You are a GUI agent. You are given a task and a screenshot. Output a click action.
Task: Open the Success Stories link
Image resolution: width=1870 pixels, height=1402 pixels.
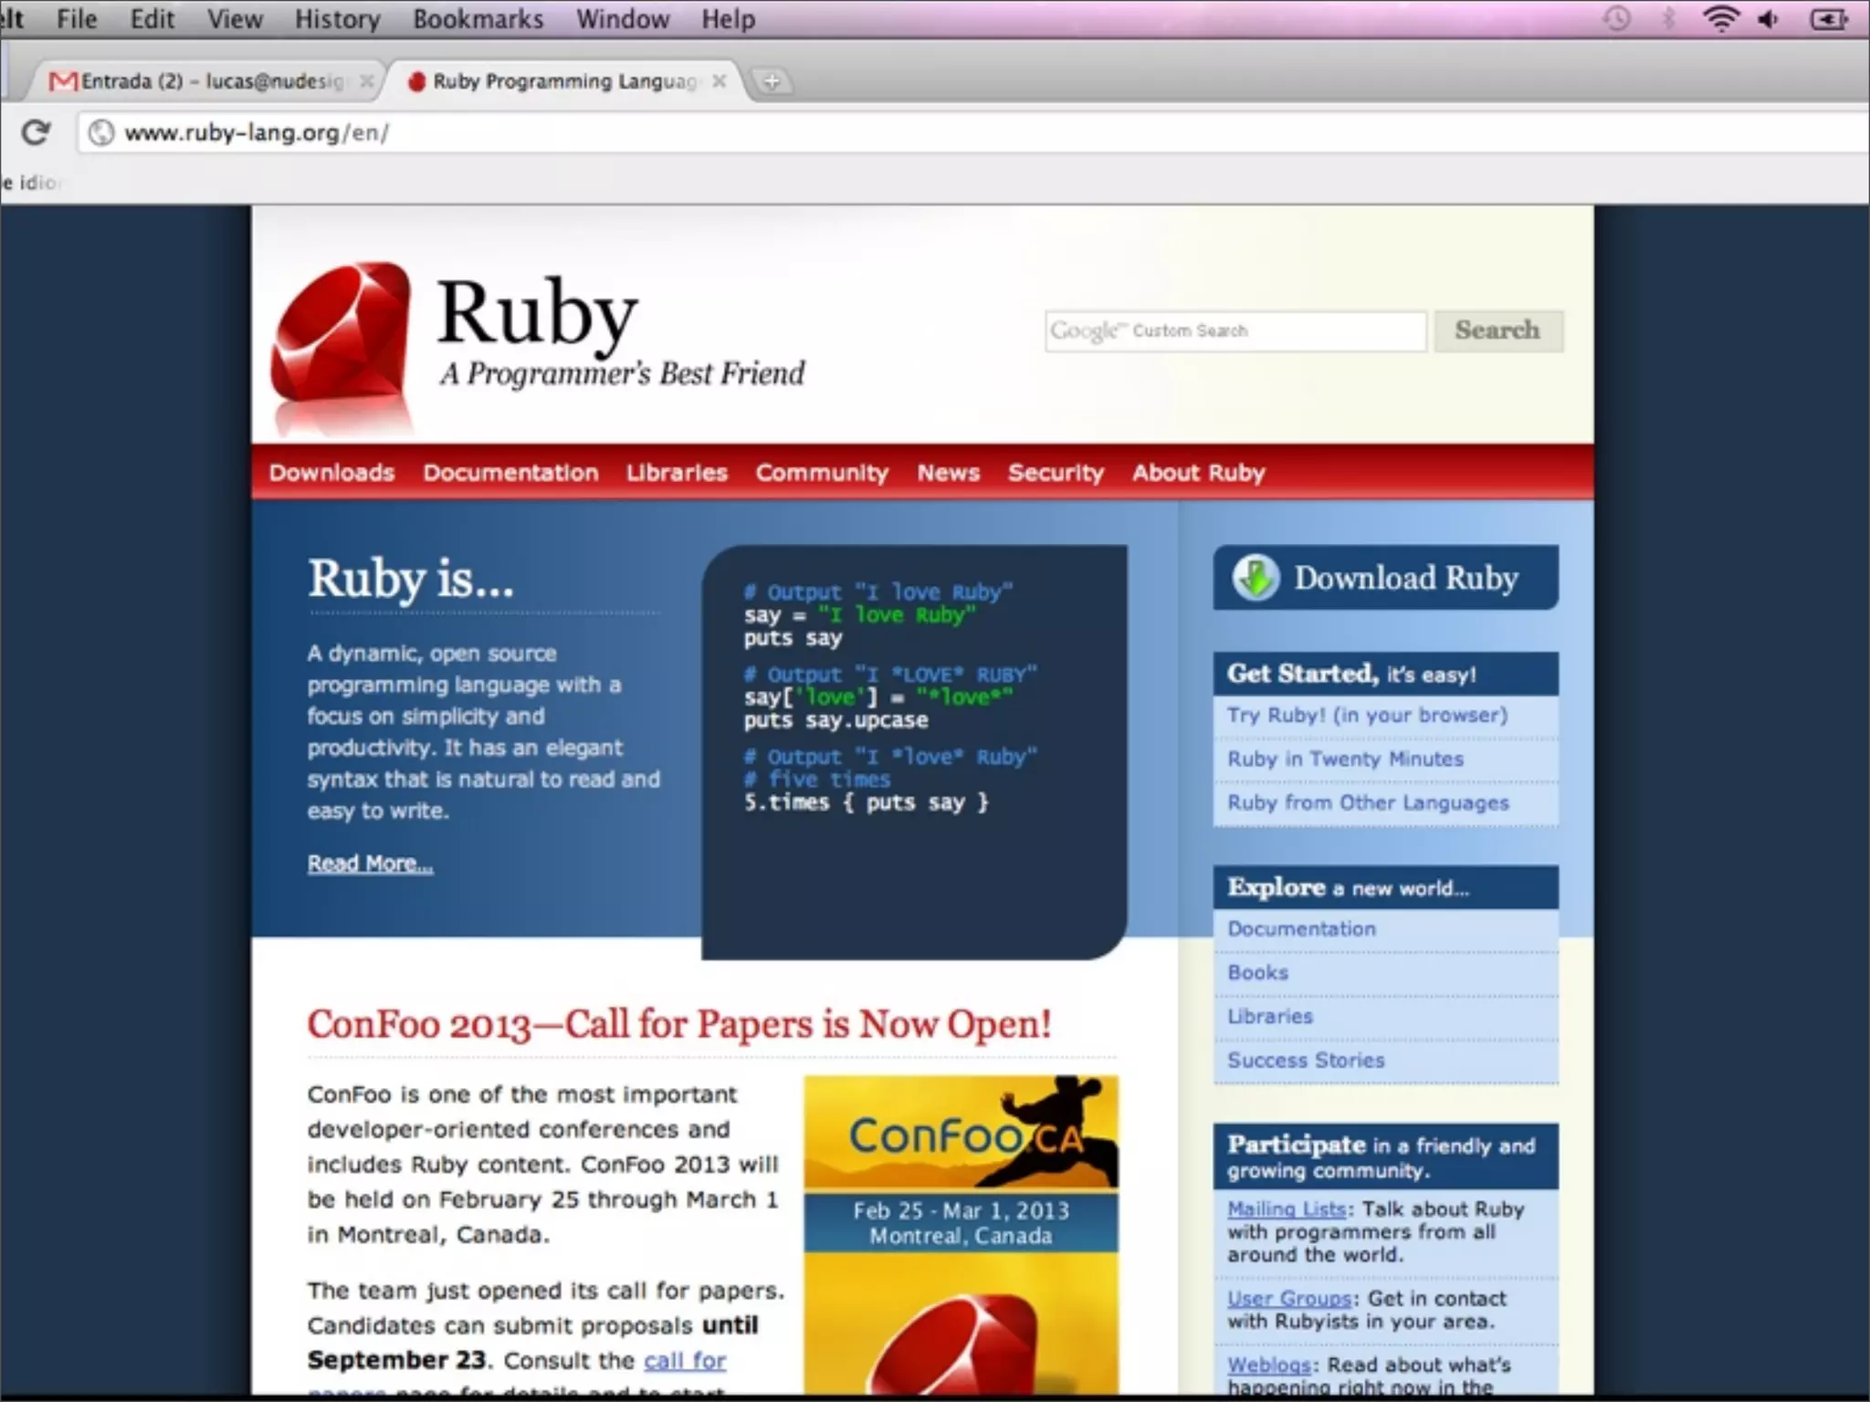(1306, 1060)
